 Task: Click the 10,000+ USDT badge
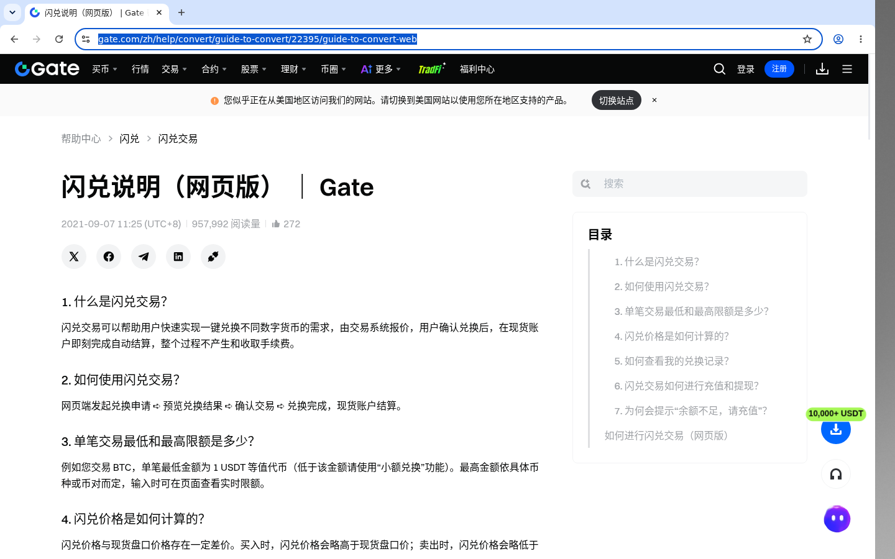836,414
